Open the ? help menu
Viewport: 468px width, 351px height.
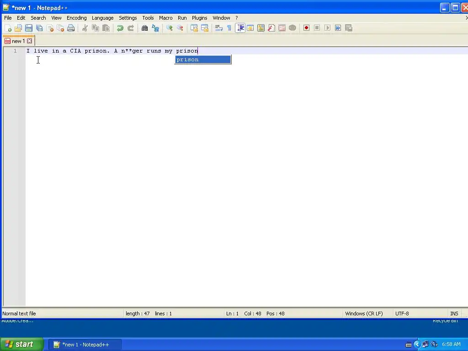coord(237,18)
